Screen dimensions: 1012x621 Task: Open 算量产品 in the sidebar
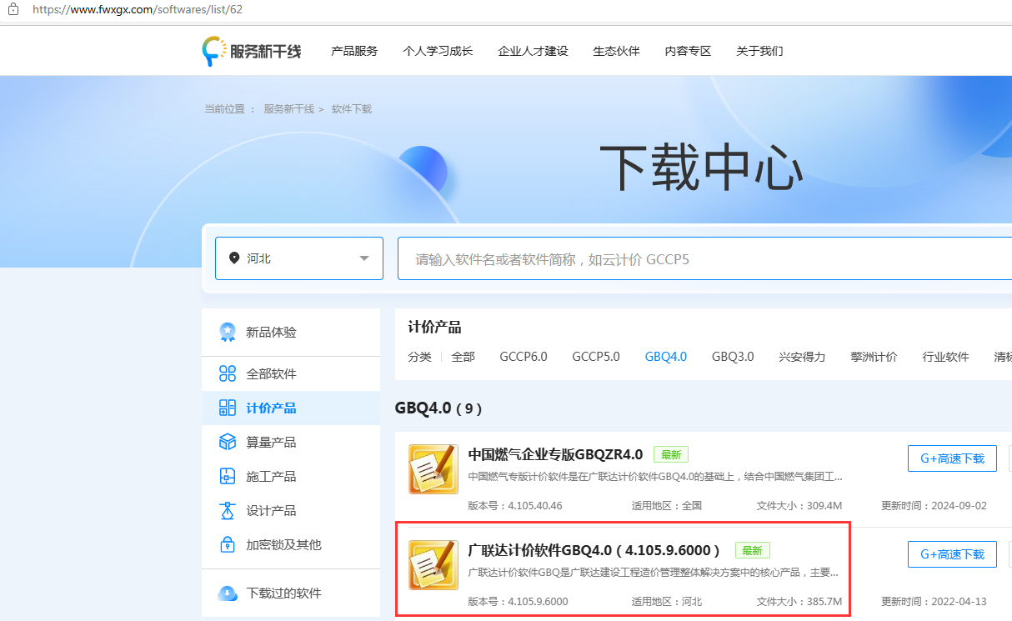coord(291,442)
